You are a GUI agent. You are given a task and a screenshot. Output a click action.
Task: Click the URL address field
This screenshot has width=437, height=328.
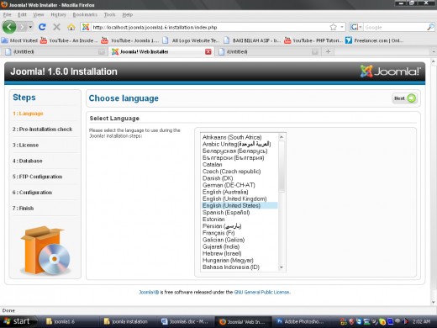[208, 27]
